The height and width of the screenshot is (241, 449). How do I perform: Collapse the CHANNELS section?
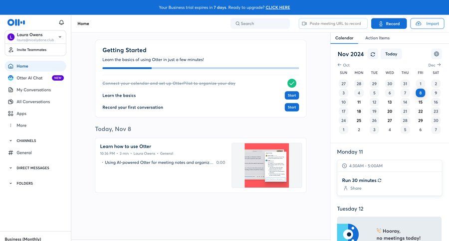[10, 140]
